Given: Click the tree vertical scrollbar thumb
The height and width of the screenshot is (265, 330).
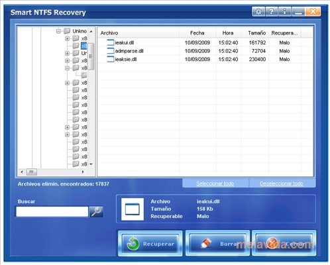Looking at the screenshot, I should coord(91,56).
